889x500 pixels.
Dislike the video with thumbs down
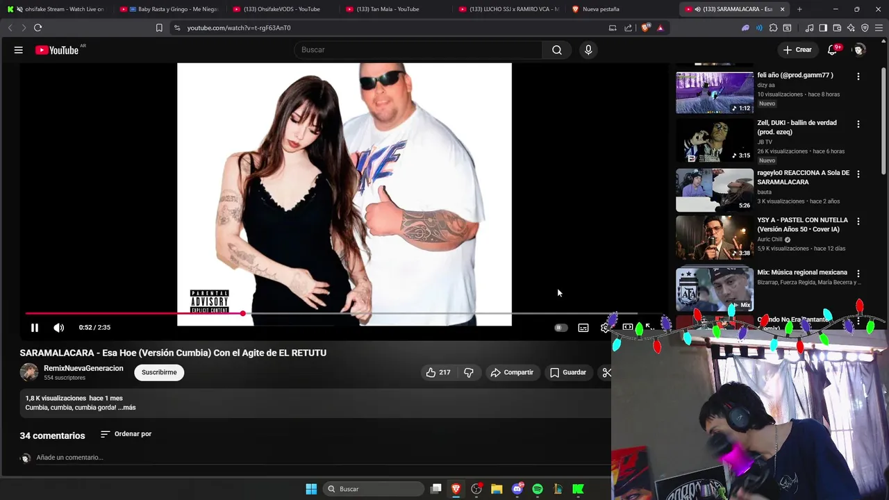(469, 372)
